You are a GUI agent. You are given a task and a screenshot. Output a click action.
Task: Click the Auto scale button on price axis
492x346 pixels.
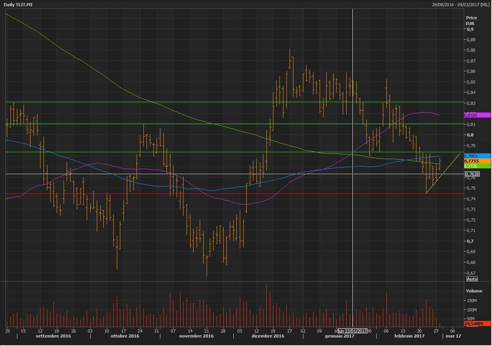pos(472,279)
